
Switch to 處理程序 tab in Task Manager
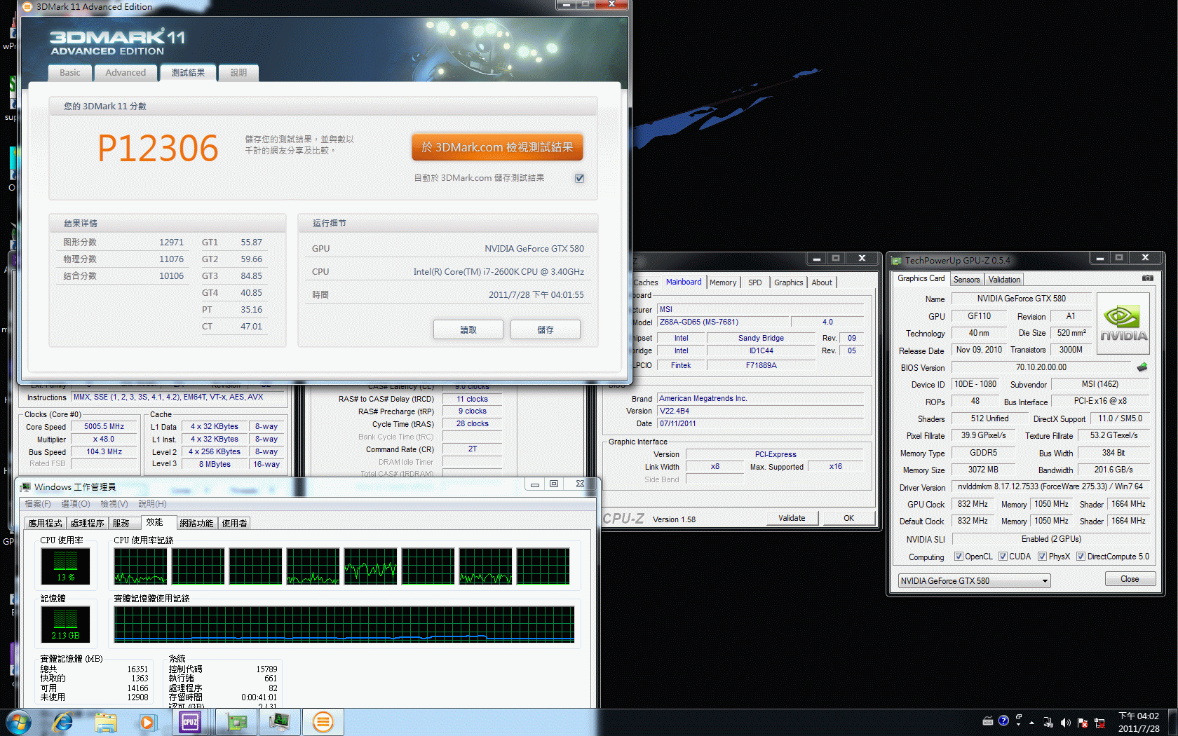[x=87, y=524]
